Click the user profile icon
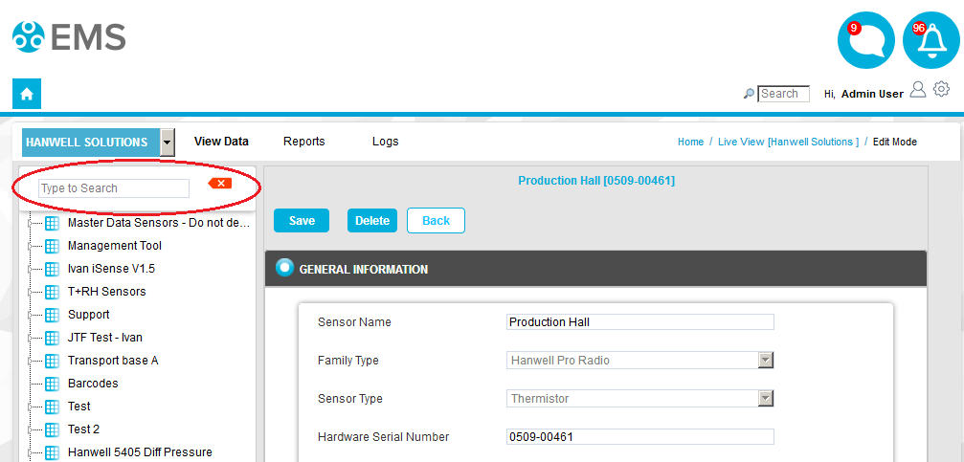 point(918,89)
